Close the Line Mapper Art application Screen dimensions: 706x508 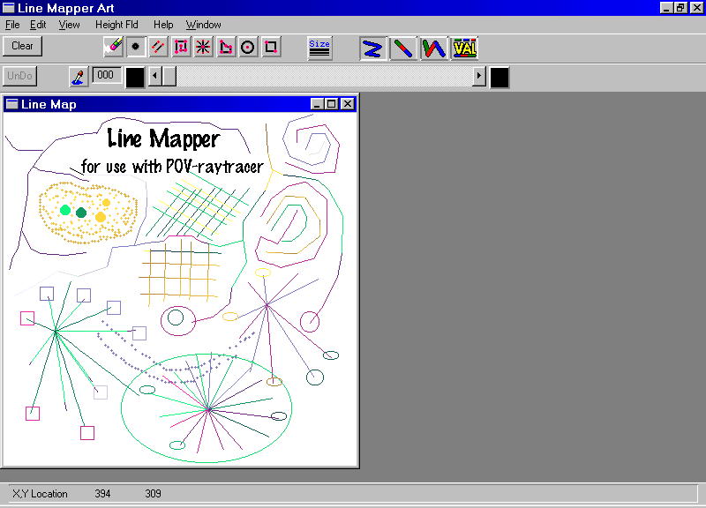pos(696,8)
